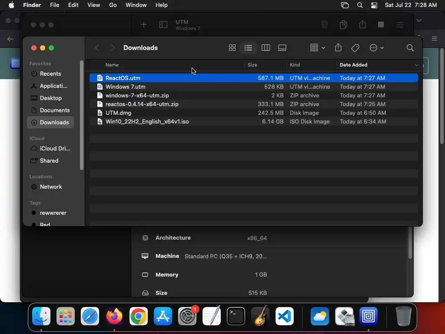This screenshot has width=445, height=334.
Task: Click the UTM details pane scrollbar
Action: tap(410, 243)
